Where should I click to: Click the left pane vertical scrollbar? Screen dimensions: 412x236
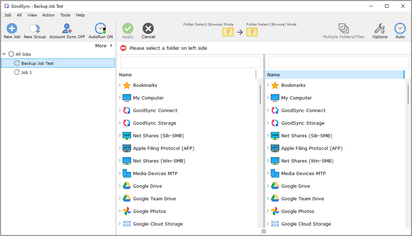pos(260,94)
